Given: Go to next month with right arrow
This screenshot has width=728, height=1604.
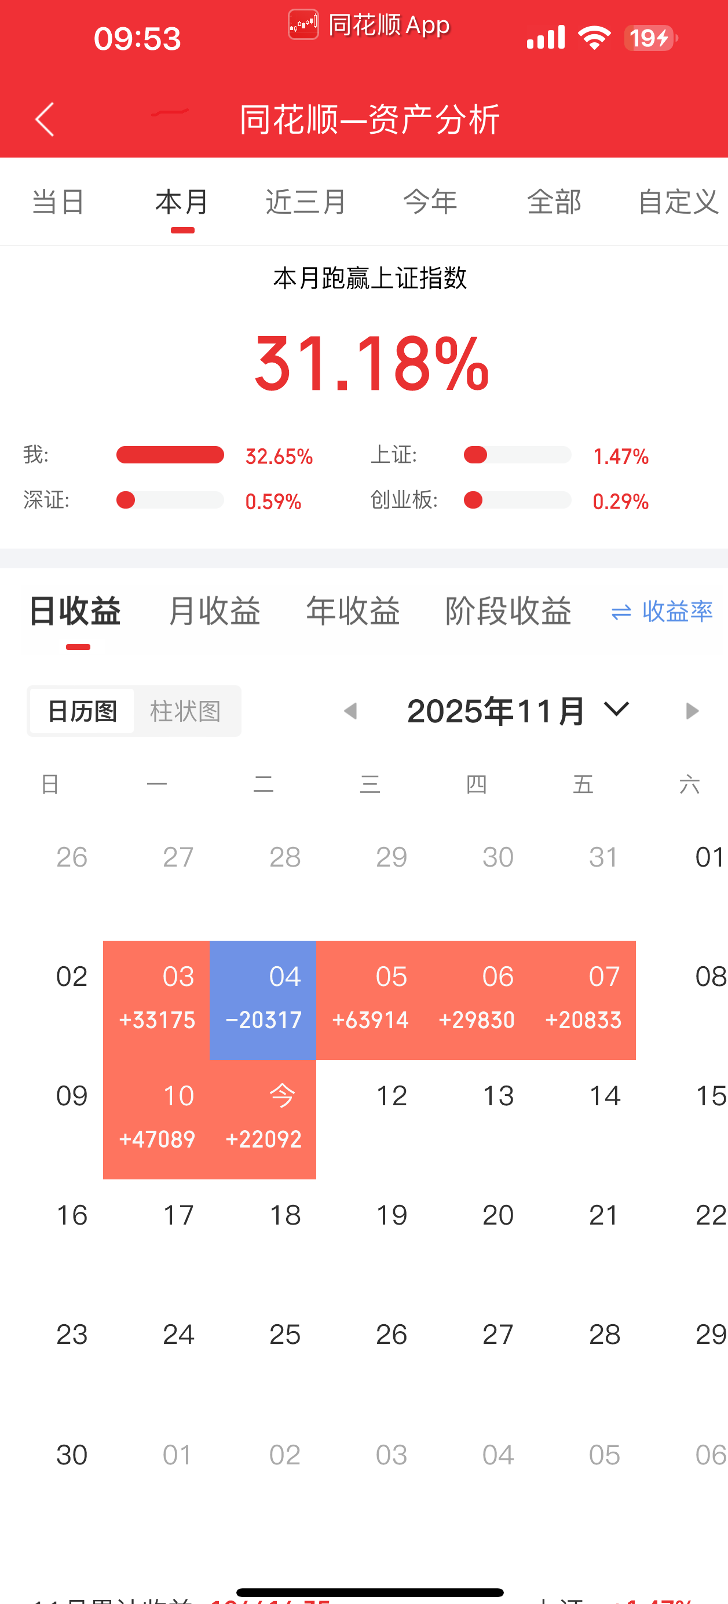Looking at the screenshot, I should click(692, 711).
